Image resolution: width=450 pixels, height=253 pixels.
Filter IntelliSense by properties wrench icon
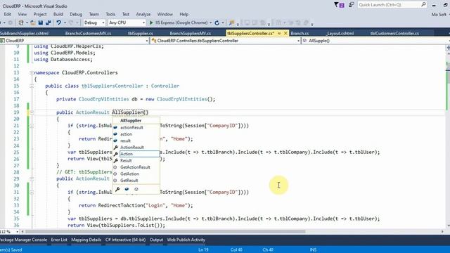(117, 189)
